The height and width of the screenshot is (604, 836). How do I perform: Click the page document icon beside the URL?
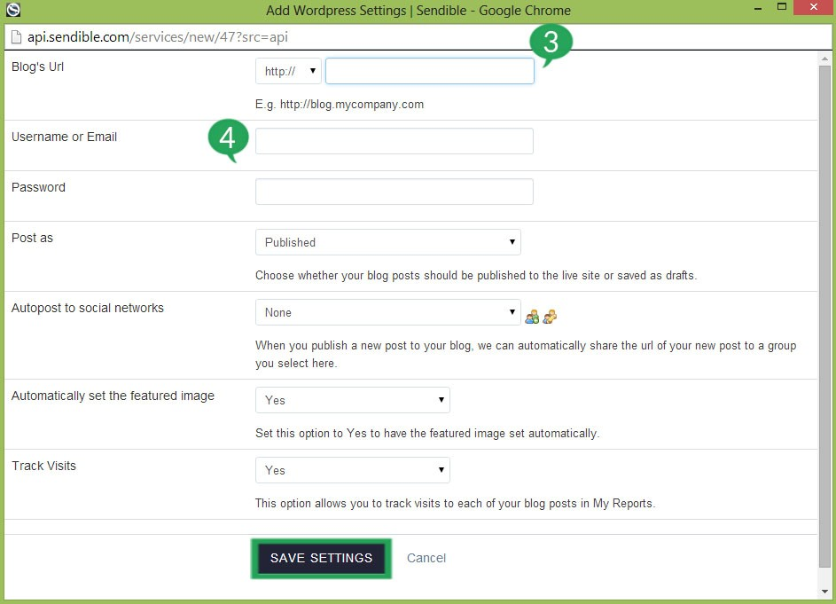pos(17,37)
